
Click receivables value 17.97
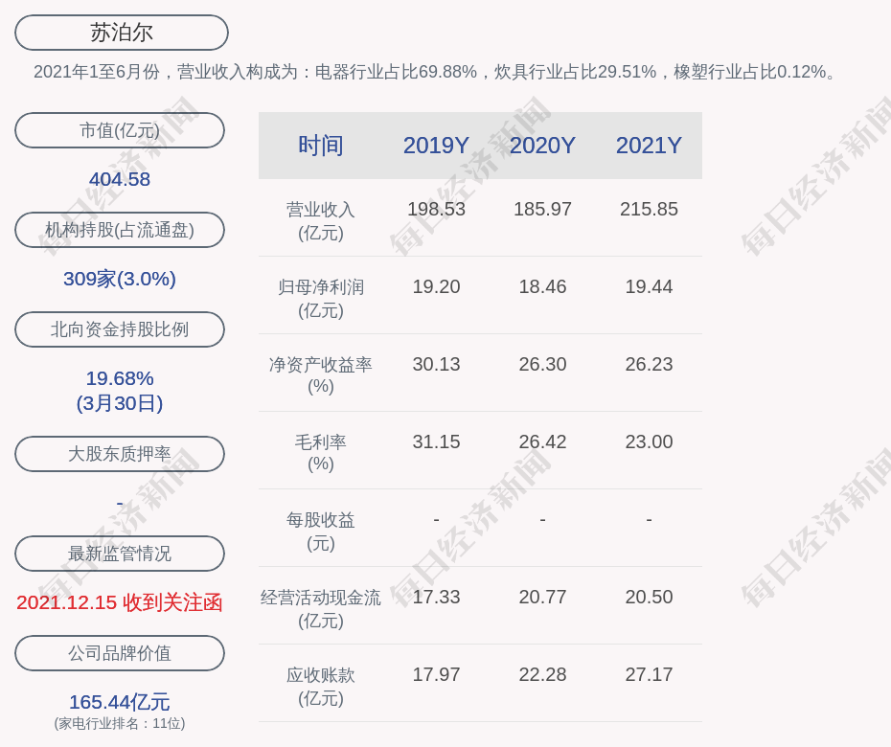click(x=437, y=675)
